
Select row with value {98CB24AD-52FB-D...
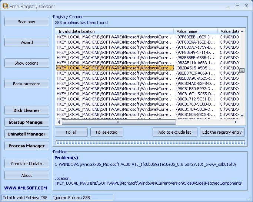point(147,83)
